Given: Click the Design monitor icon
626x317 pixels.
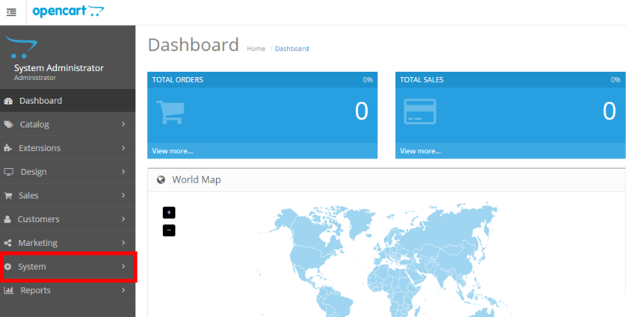Looking at the screenshot, I should click(x=9, y=172).
